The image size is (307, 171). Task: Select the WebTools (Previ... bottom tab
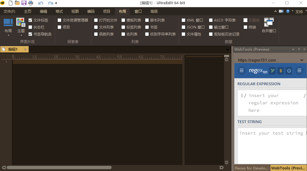click(288, 168)
